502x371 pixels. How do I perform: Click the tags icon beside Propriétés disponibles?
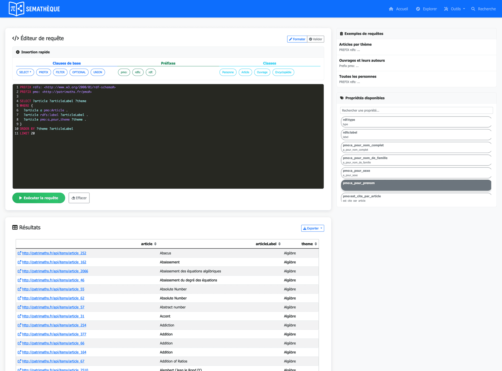[x=342, y=98]
